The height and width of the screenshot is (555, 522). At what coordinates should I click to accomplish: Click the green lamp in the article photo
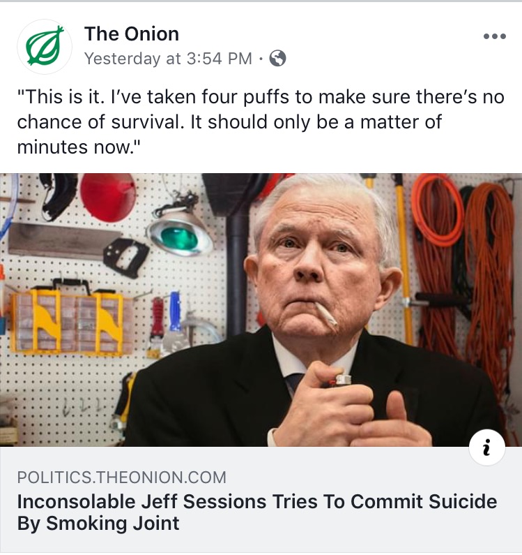pos(180,232)
